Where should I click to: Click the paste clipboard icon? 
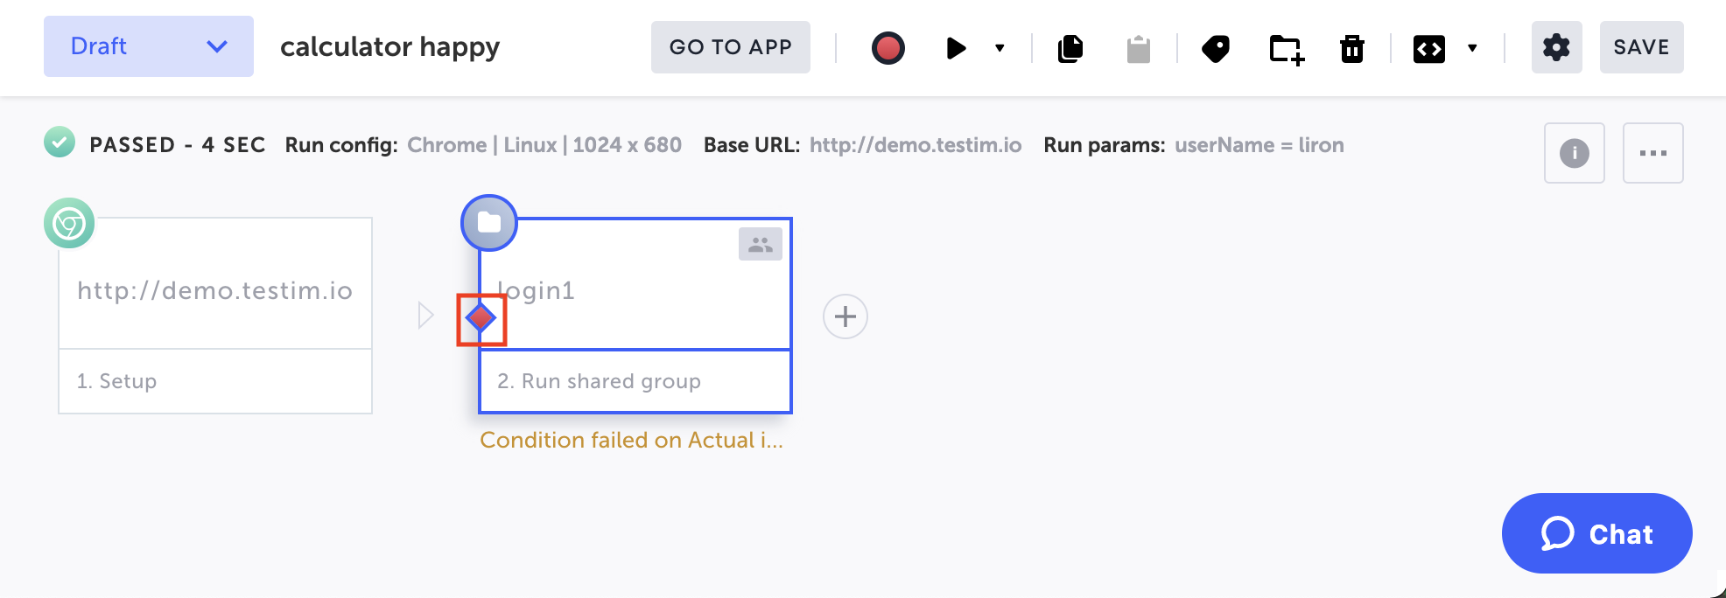click(x=1138, y=49)
